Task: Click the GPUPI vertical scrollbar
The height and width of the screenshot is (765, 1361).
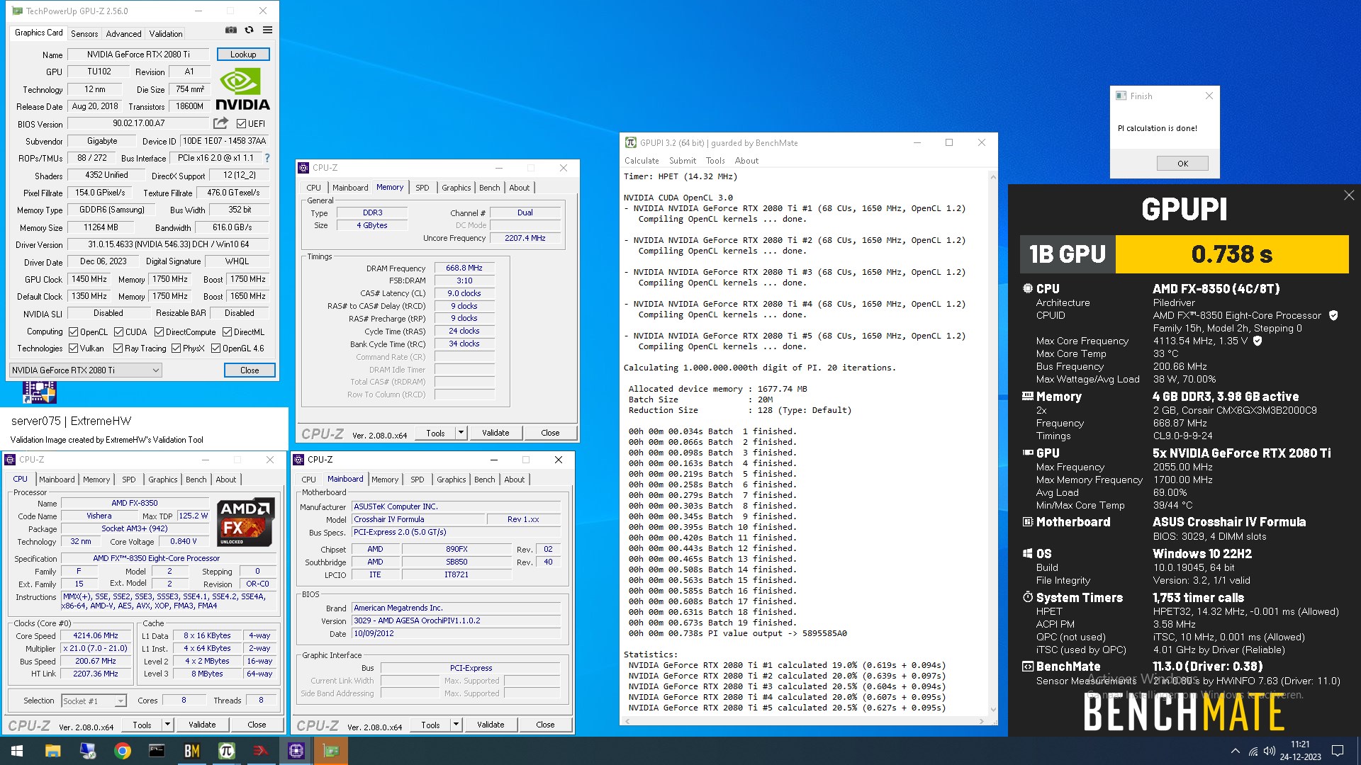Action: (992, 443)
